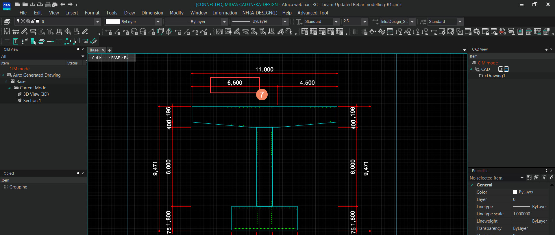The height and width of the screenshot is (235, 555).
Task: Open the All filter dropdown in CIM View
Action: [x=83, y=56]
